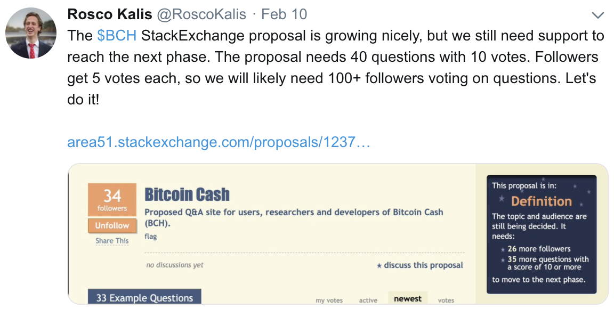Click the Bitcoin Cash proposal title
Image resolution: width=614 pixels, height=309 pixels.
click(187, 194)
